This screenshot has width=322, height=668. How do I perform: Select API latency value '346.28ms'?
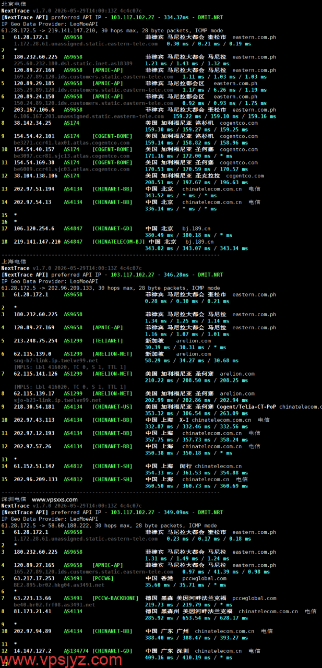tap(175, 275)
